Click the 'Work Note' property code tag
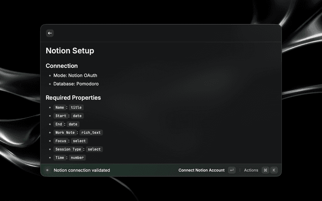This screenshot has width=322, height=201. [x=65, y=133]
